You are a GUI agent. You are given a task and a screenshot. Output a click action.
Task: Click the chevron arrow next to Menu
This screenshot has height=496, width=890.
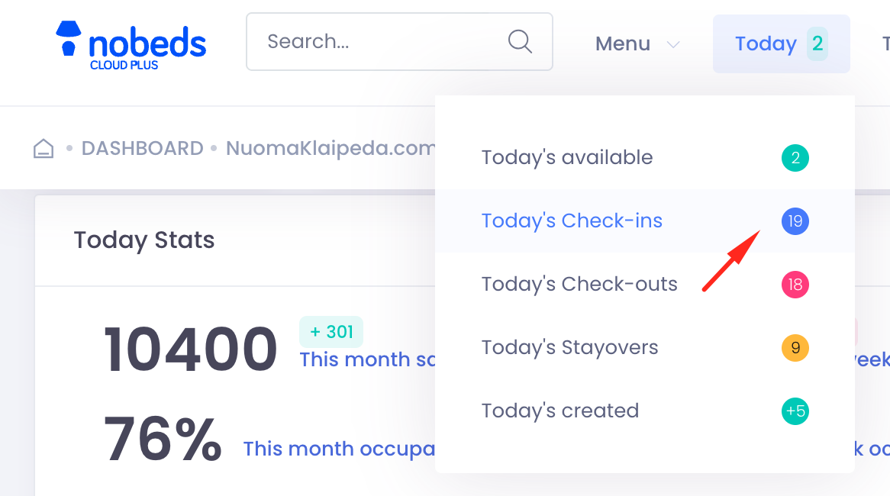[x=673, y=44]
